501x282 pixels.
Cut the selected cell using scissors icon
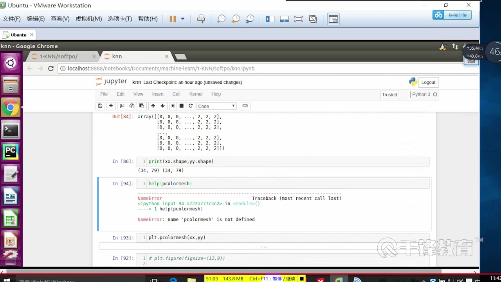122,106
